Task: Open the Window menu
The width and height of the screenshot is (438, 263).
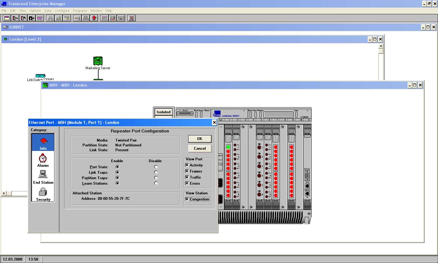Action: coord(96,11)
